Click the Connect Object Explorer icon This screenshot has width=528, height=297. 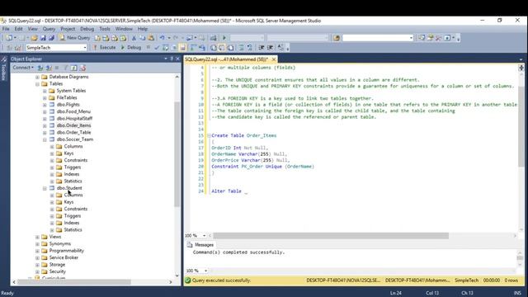click(40, 68)
